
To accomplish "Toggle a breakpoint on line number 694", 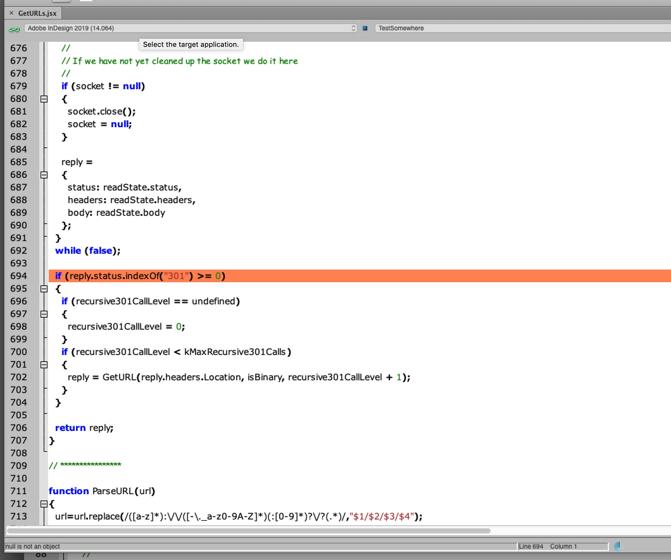I will coord(19,276).
